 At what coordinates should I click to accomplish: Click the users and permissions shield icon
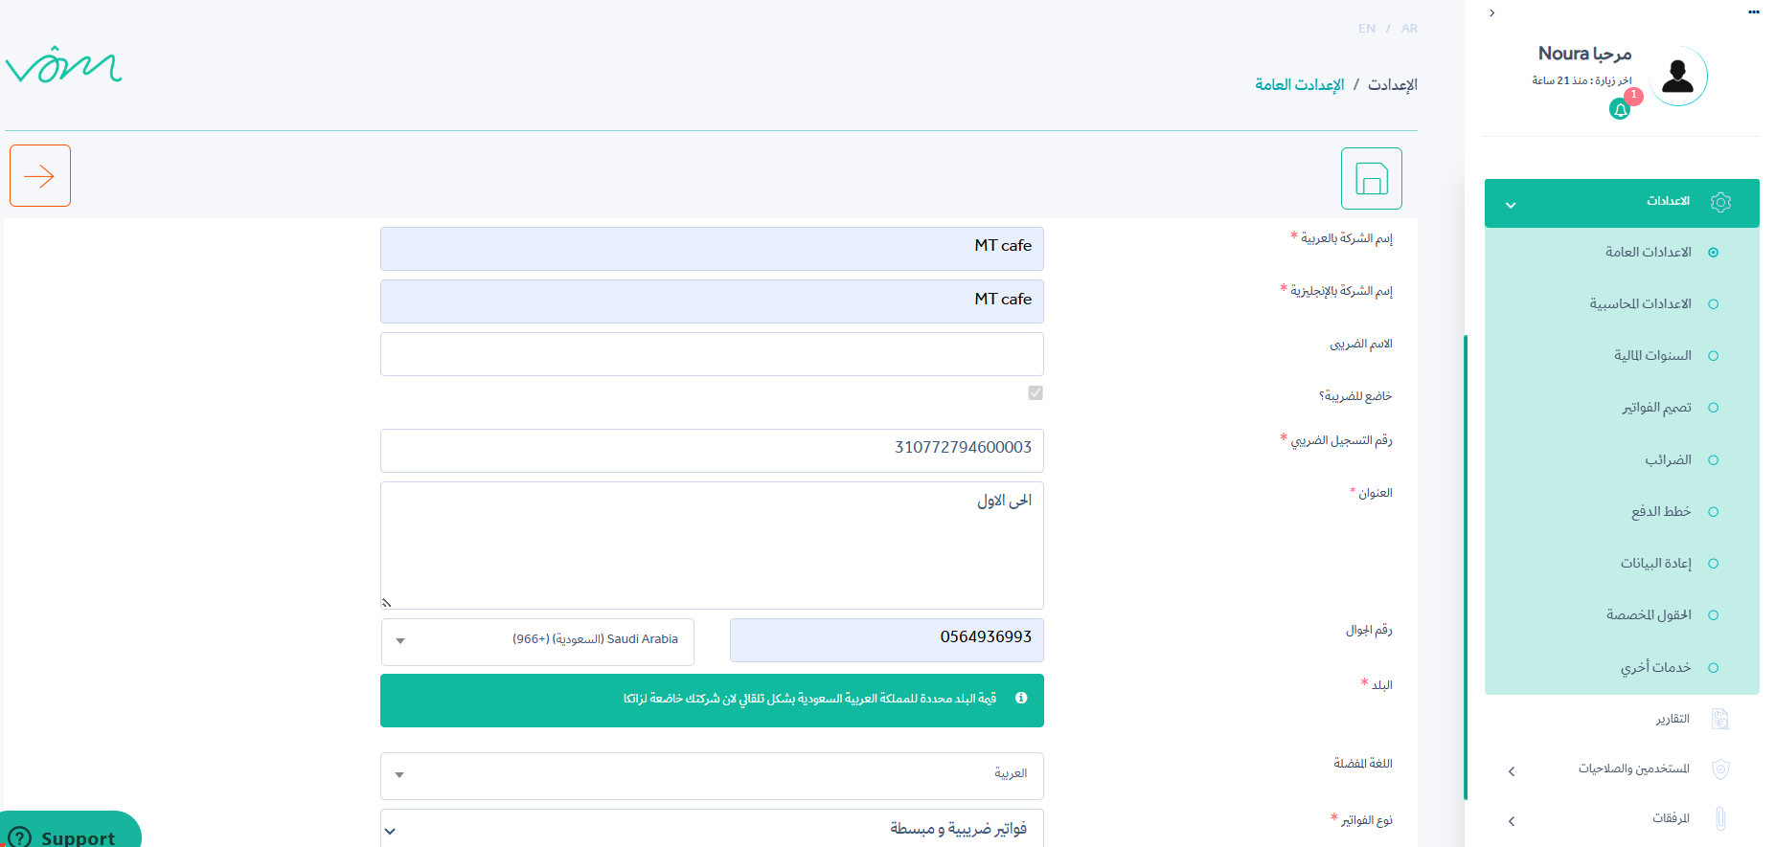(x=1720, y=769)
